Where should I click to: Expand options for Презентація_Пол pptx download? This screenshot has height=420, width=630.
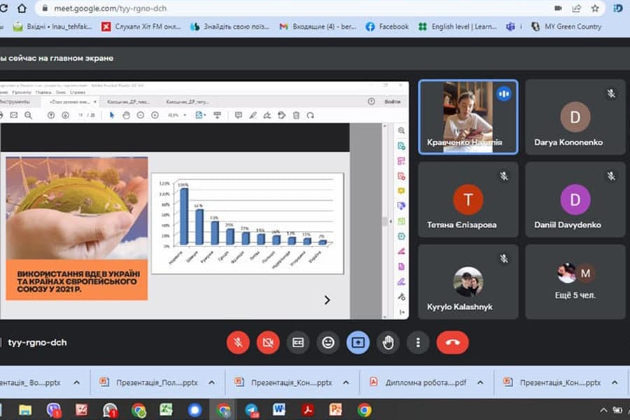pos(211,383)
